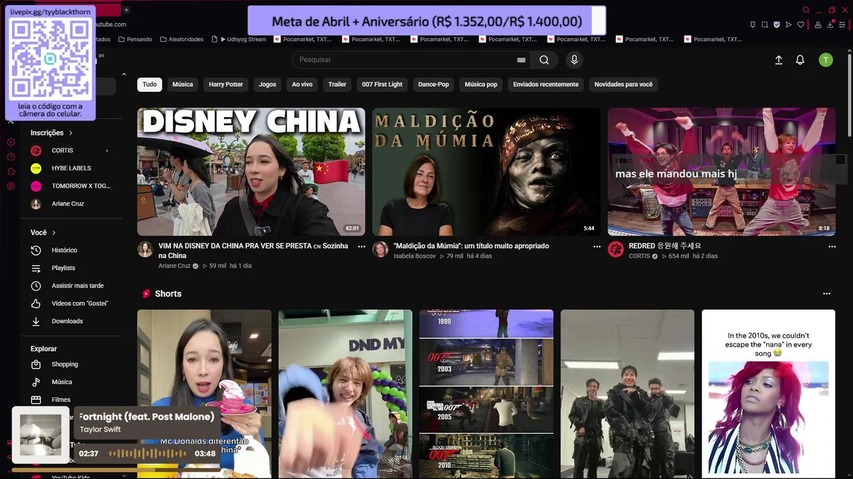Screen dimensions: 853x479
Task: Select the Novidades para você filter chip
Action: coord(624,84)
